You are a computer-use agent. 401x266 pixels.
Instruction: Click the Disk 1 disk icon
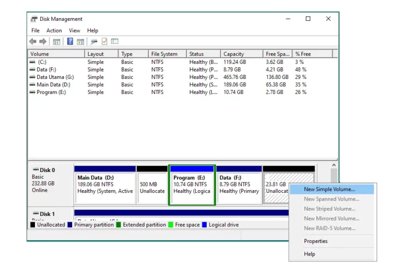point(36,213)
